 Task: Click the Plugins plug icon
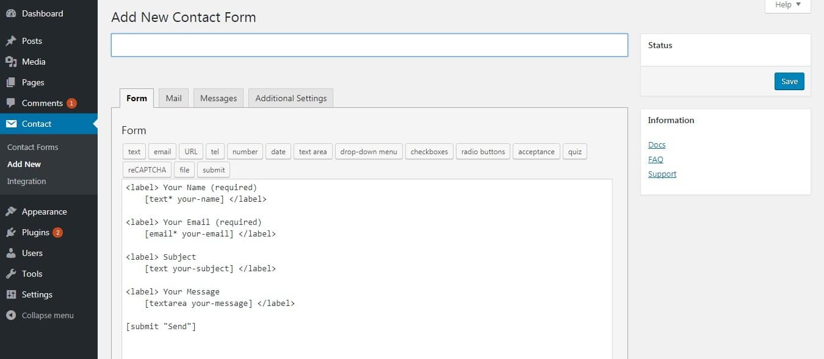pyautogui.click(x=11, y=232)
